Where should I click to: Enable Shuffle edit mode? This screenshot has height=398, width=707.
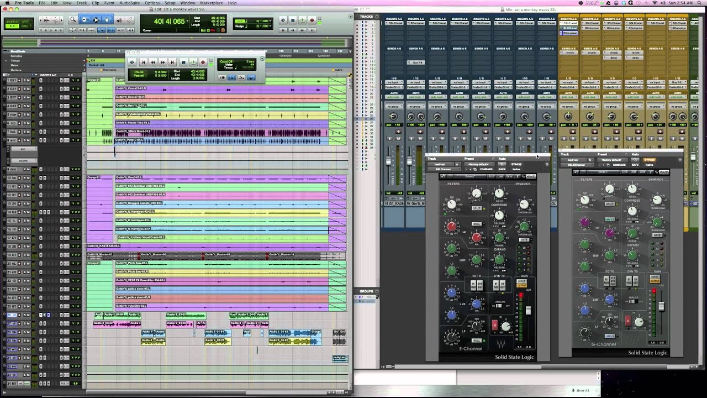click(12, 20)
